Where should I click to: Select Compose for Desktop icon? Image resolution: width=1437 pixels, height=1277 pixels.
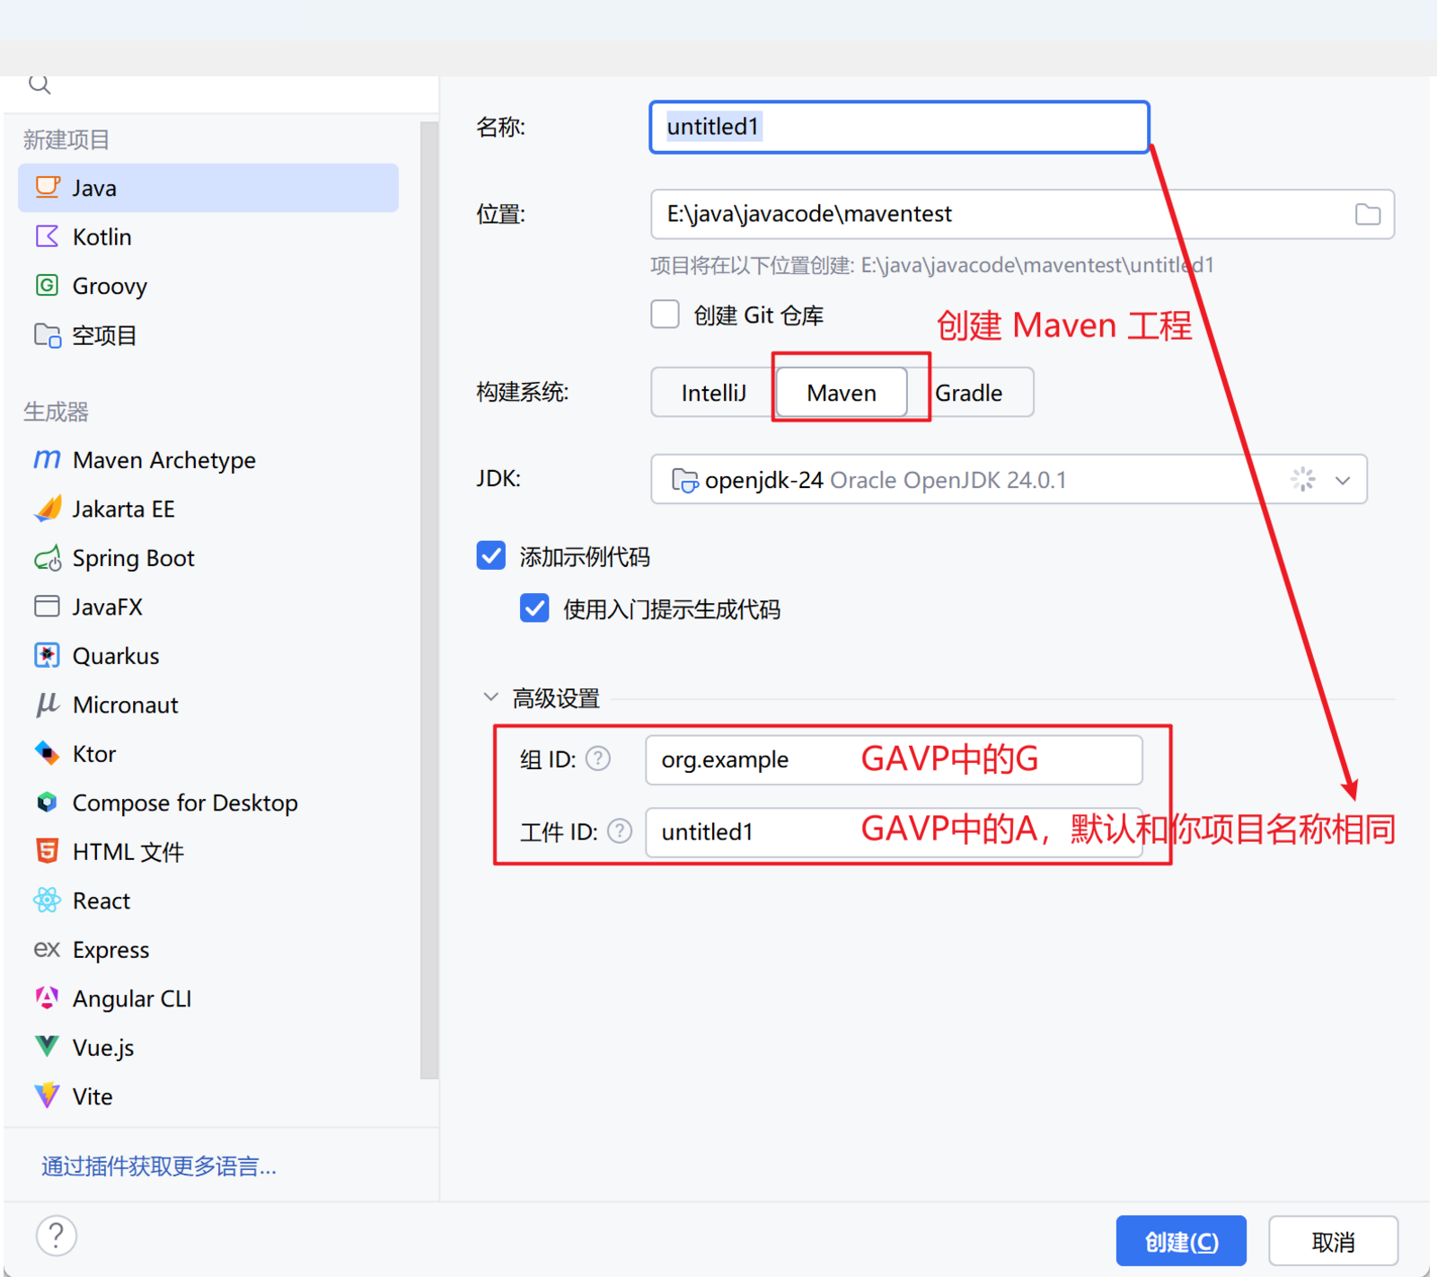coord(48,803)
